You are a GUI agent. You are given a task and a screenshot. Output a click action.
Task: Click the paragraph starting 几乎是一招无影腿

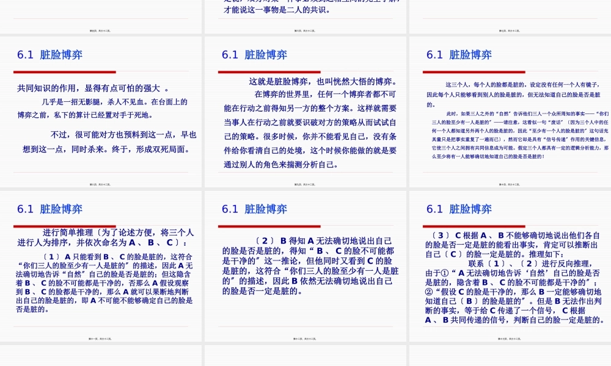tap(103, 109)
